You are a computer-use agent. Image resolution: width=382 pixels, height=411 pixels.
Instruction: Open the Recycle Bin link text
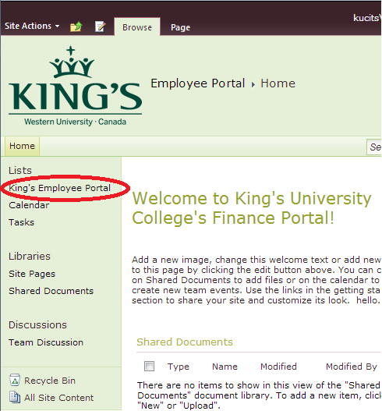point(50,381)
